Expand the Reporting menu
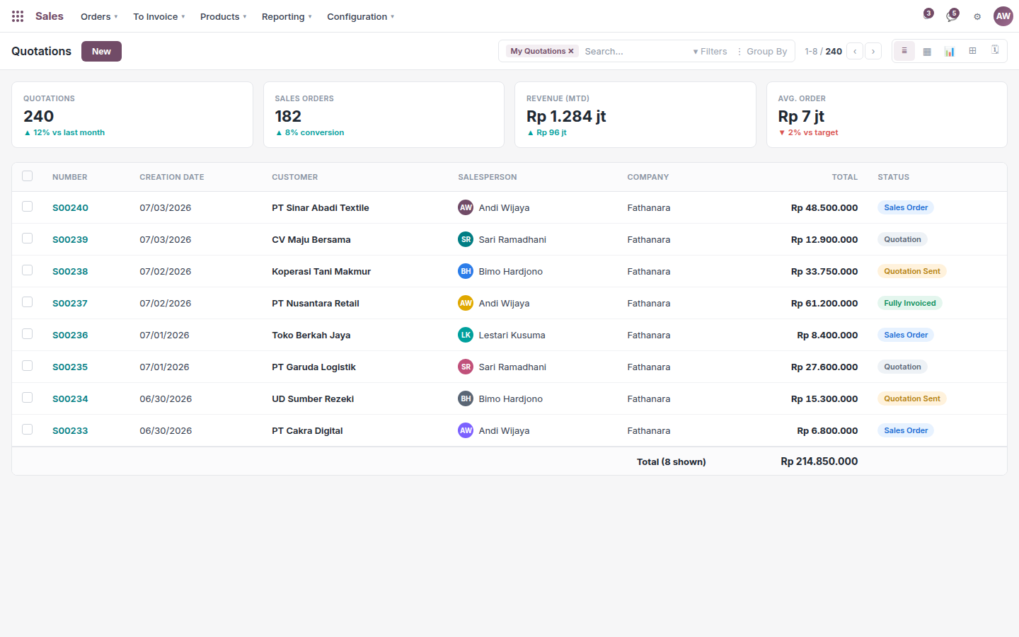 [x=287, y=16]
